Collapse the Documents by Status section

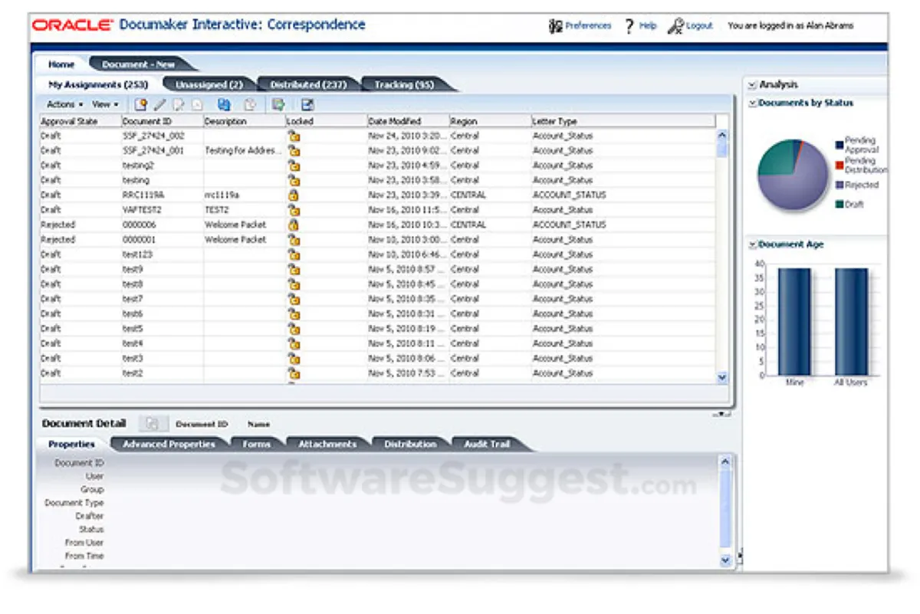(753, 103)
